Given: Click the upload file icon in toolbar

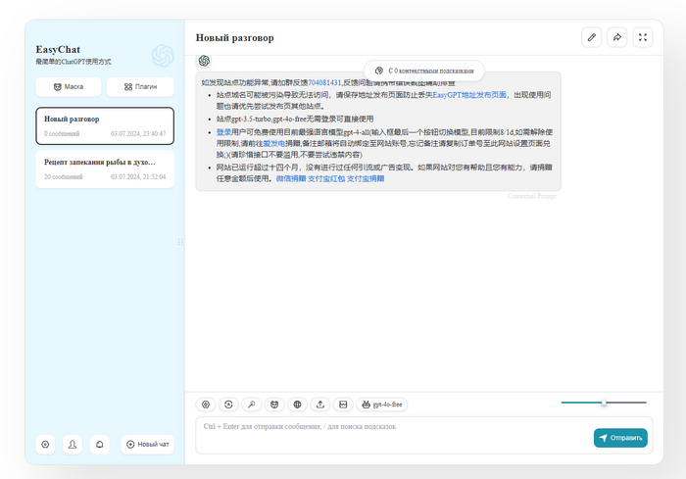Looking at the screenshot, I should click(320, 404).
